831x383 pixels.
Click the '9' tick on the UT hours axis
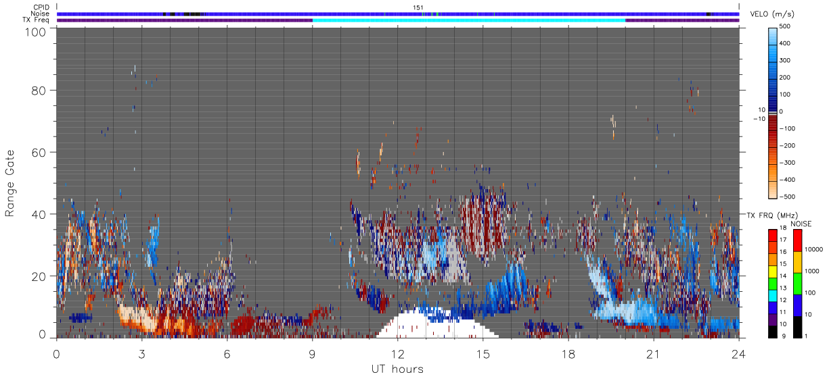pos(313,353)
